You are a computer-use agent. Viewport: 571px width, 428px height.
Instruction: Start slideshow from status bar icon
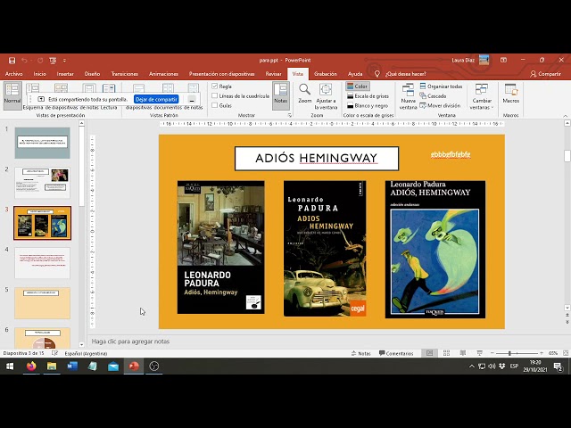[480, 353]
